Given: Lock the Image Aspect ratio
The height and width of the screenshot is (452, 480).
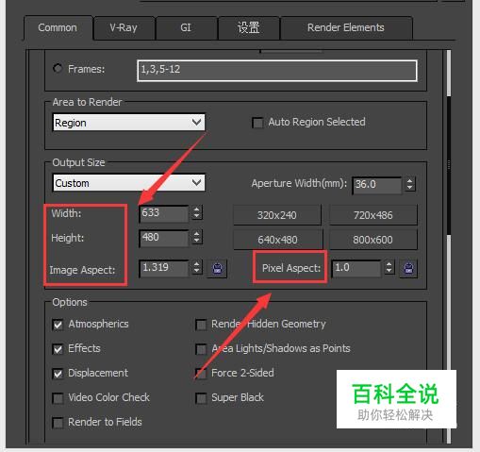Looking at the screenshot, I should point(217,269).
